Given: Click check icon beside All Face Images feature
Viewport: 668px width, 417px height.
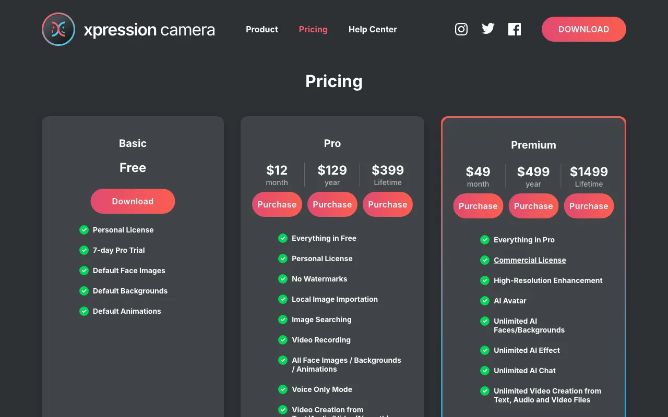Looking at the screenshot, I should click(283, 360).
